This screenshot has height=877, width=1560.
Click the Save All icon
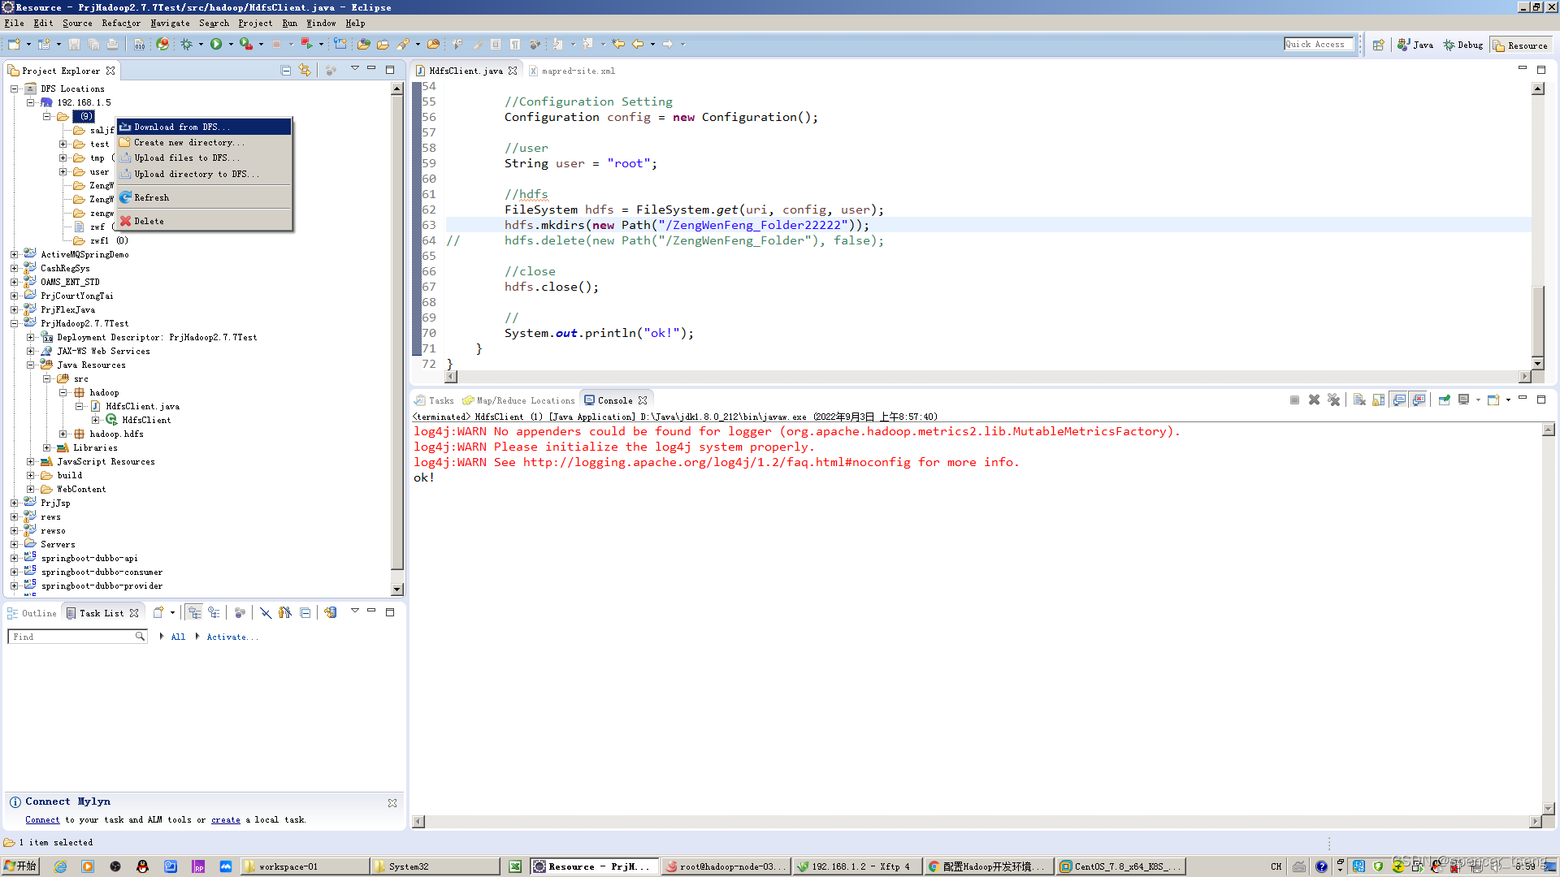click(93, 45)
